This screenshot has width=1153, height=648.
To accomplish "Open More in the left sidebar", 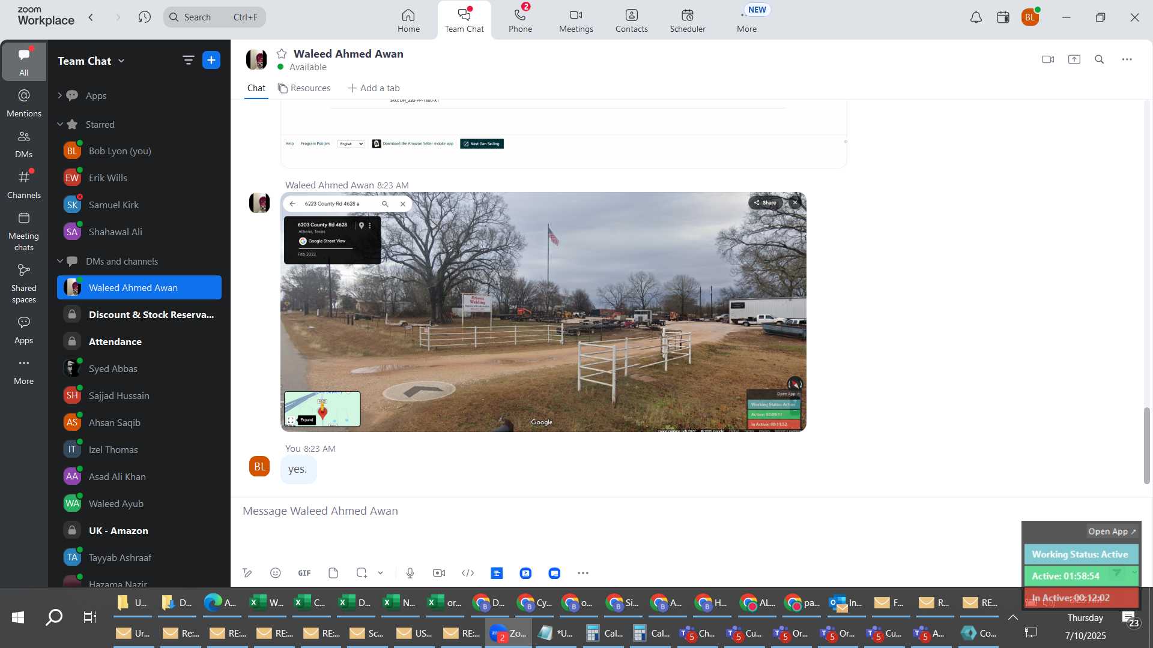I will click(x=24, y=371).
